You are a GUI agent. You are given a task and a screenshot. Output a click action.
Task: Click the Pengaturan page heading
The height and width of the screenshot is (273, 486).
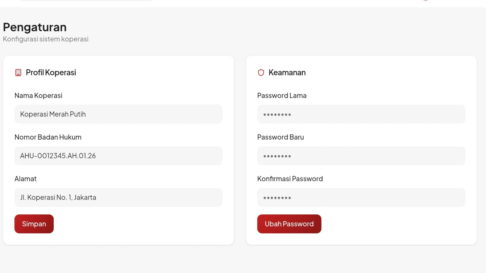[x=35, y=27]
